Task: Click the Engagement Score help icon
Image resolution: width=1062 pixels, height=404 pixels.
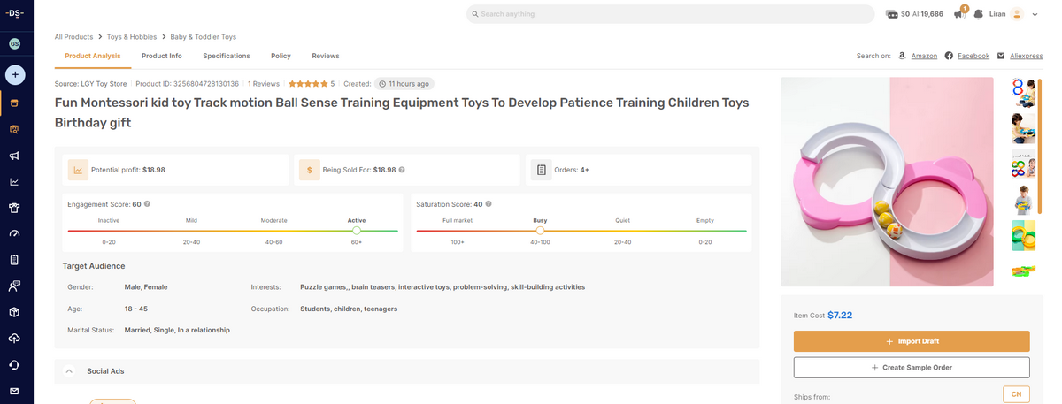Action: coord(147,204)
